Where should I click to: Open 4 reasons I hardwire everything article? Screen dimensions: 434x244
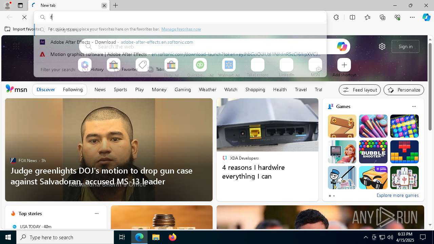point(253,172)
